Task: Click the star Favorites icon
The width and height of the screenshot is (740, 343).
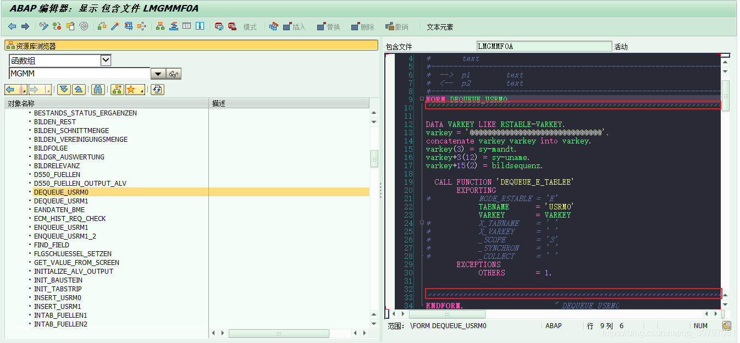Action: click(131, 90)
